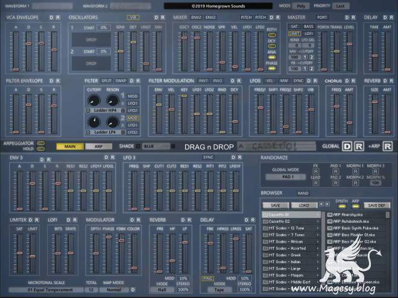Toggle the mixer ANA switch
Image resolution: width=398 pixels, height=298 pixels.
tap(271, 57)
